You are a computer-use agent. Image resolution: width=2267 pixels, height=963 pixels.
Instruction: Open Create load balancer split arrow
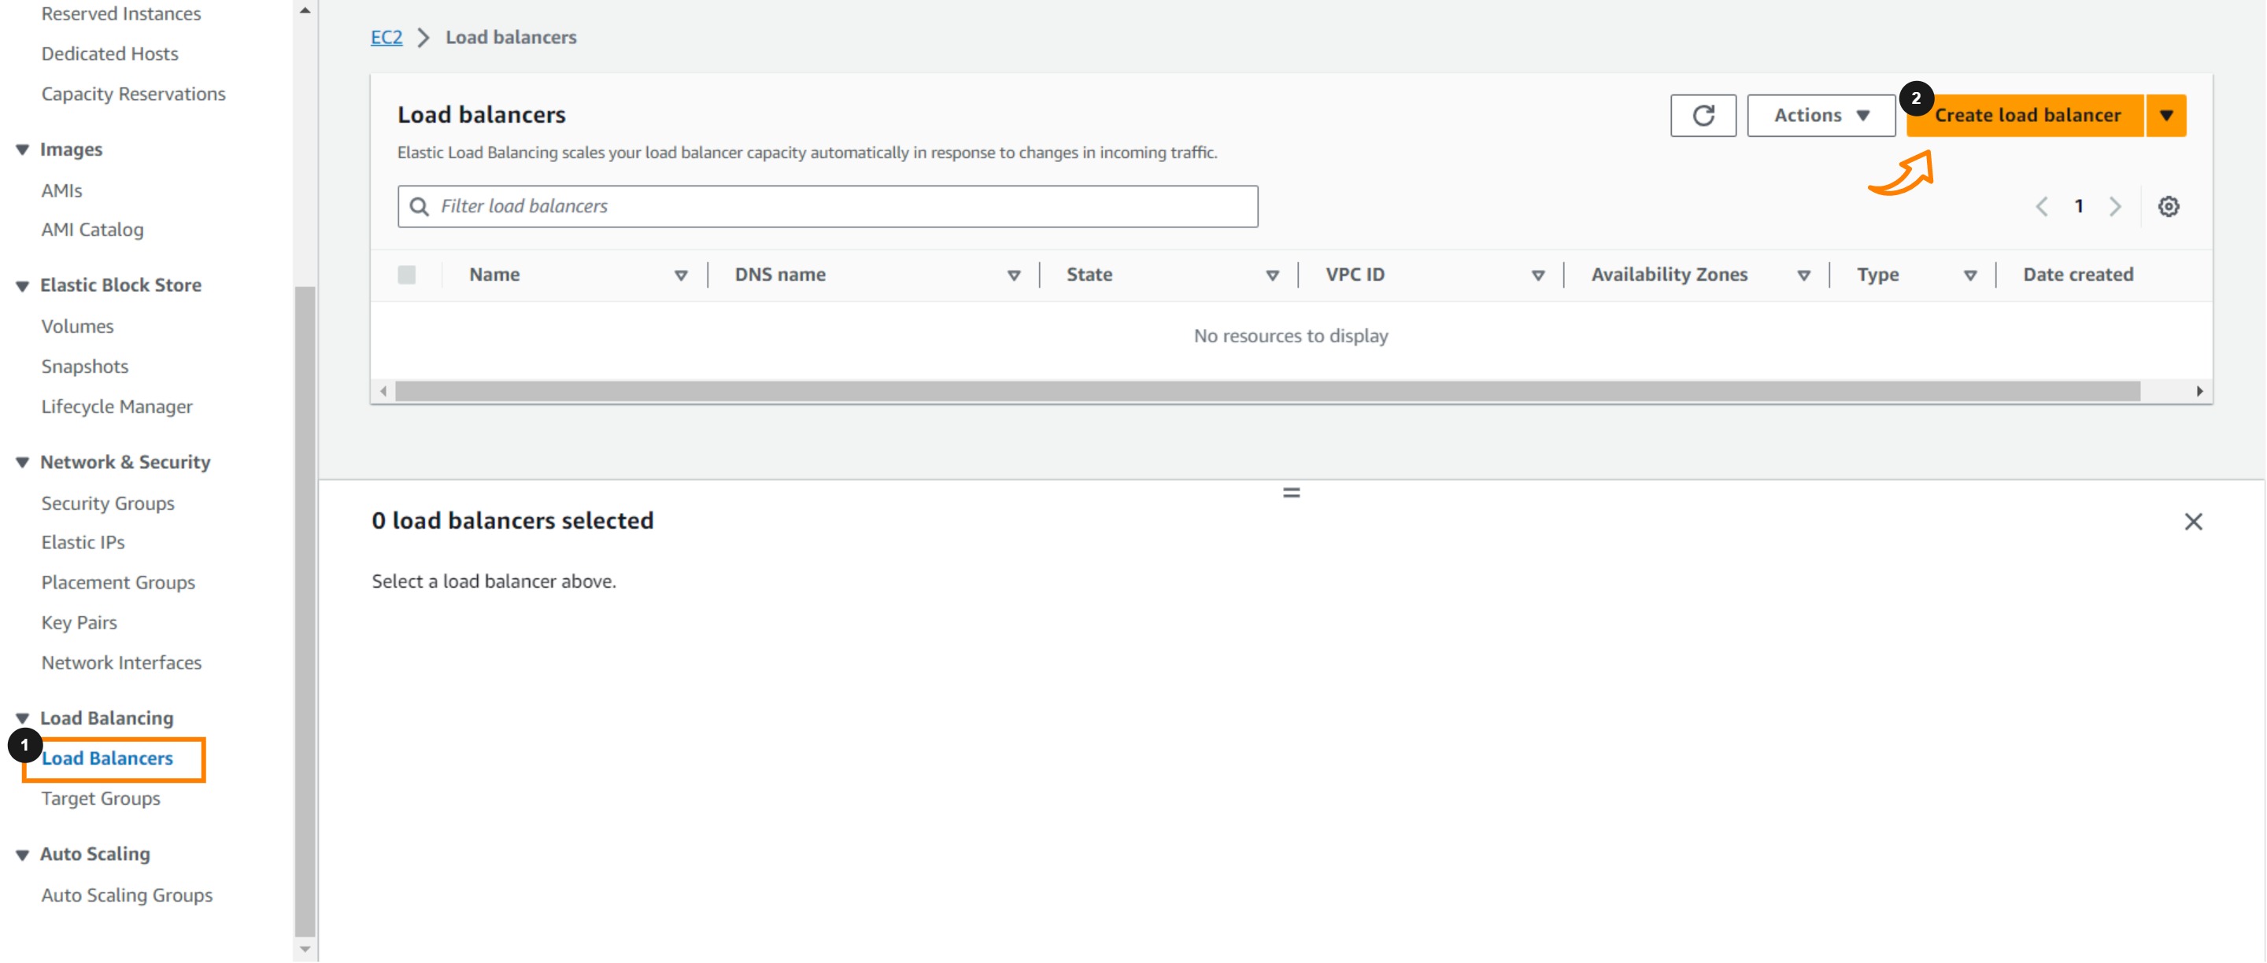2165,115
